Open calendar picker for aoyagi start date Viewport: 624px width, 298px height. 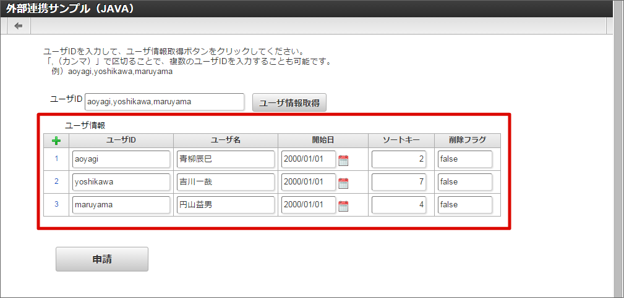(344, 160)
